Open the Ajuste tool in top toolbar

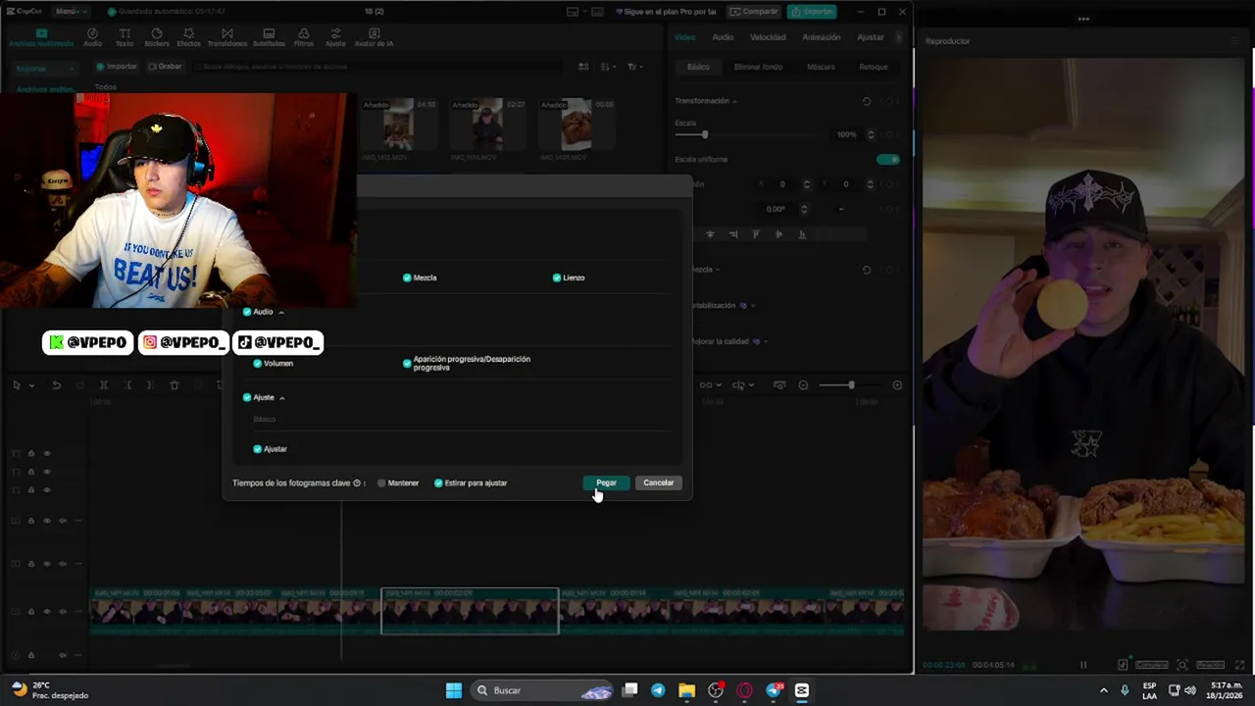click(x=335, y=37)
